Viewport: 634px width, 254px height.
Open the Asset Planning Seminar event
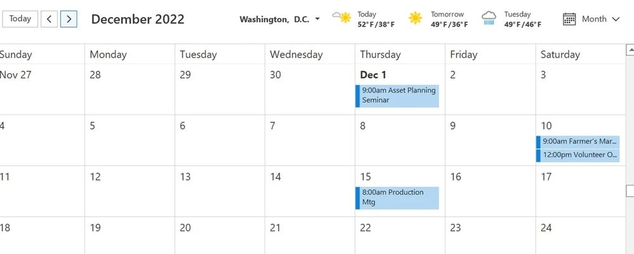397,96
